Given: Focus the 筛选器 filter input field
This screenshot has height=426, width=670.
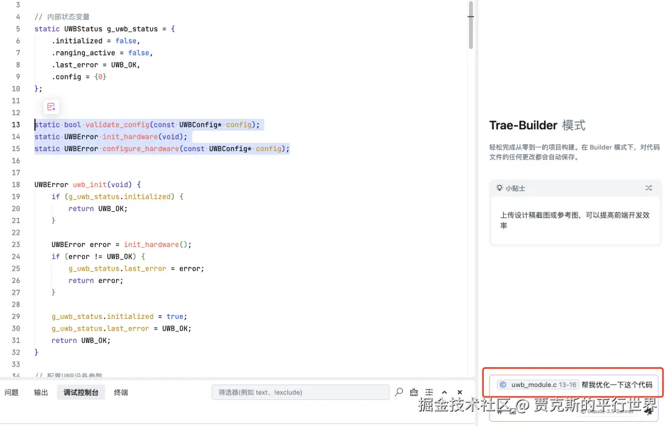Looking at the screenshot, I should [300, 393].
